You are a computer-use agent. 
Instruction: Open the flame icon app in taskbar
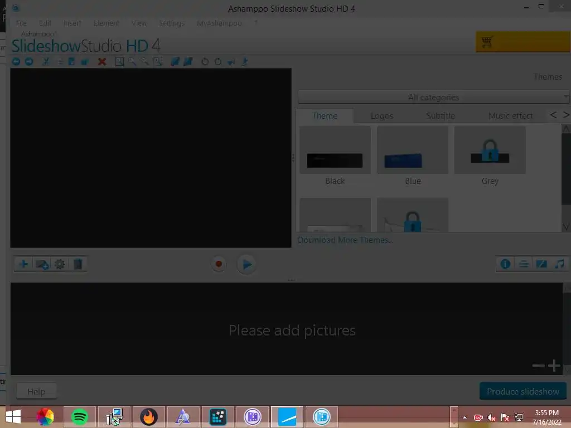(x=148, y=417)
